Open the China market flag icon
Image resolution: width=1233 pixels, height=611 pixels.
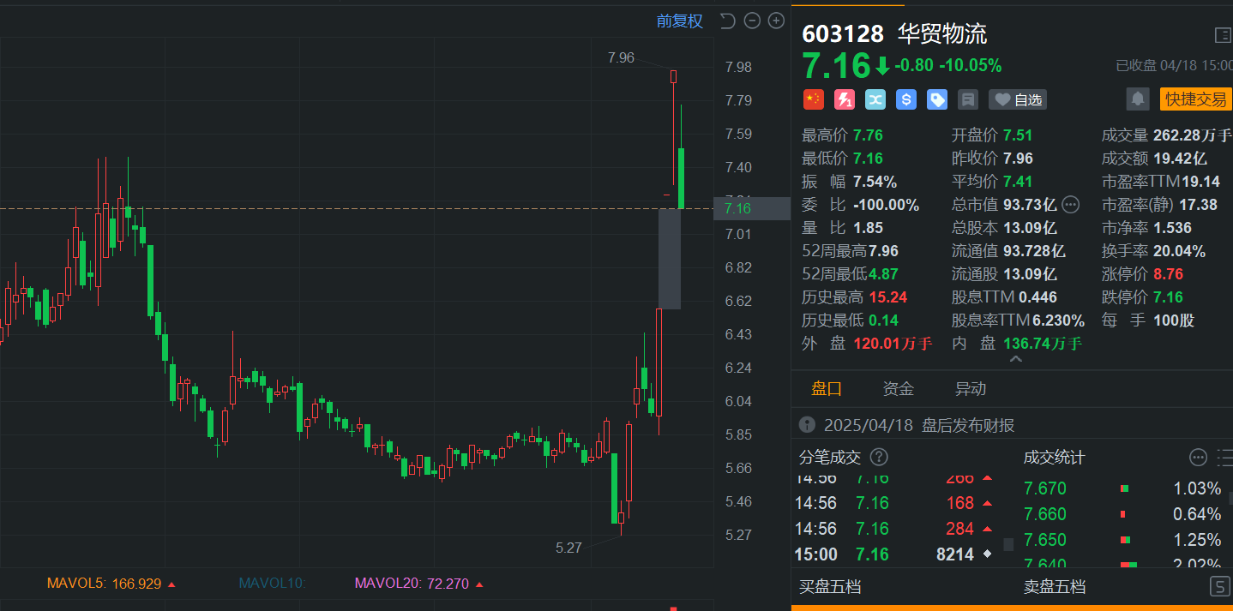[813, 99]
